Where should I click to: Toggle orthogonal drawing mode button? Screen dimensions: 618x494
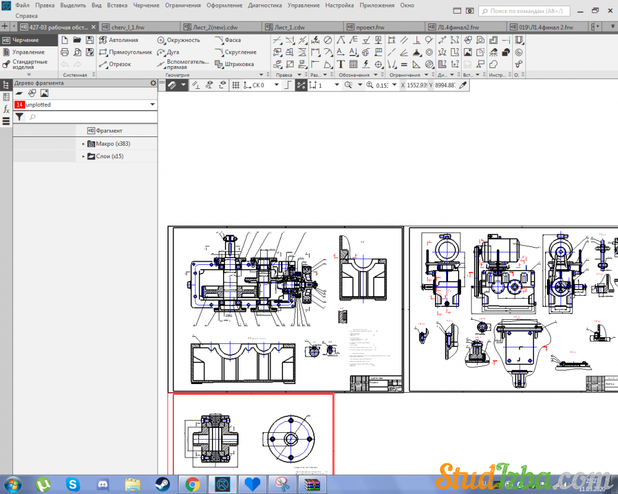[288, 85]
